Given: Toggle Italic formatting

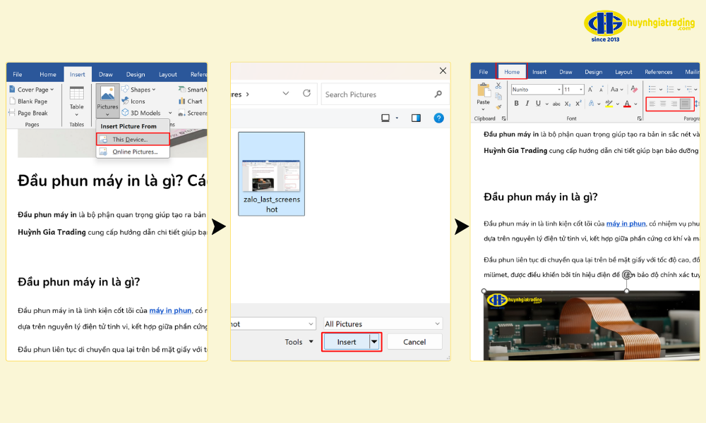Looking at the screenshot, I should pyautogui.click(x=529, y=104).
